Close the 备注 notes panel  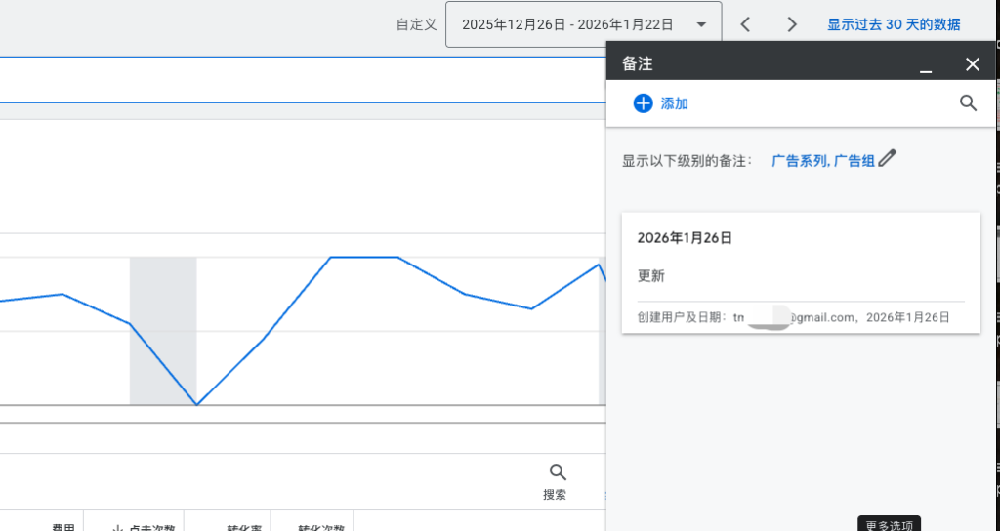tap(972, 64)
